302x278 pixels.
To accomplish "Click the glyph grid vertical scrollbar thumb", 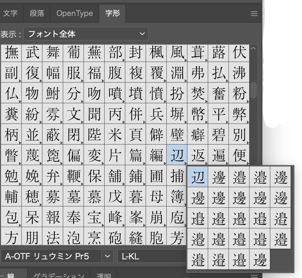I will pos(253,90).
